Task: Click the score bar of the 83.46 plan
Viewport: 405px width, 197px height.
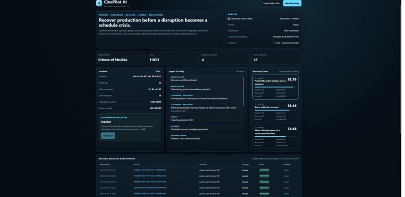Action: 275,110
